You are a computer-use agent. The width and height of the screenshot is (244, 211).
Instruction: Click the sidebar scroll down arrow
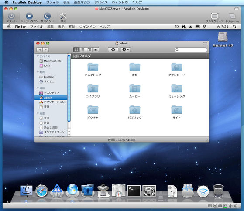tap(69, 135)
